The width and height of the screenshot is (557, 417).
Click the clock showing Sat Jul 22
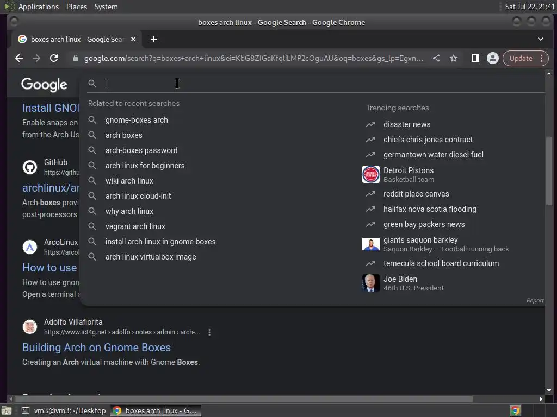(x=529, y=7)
